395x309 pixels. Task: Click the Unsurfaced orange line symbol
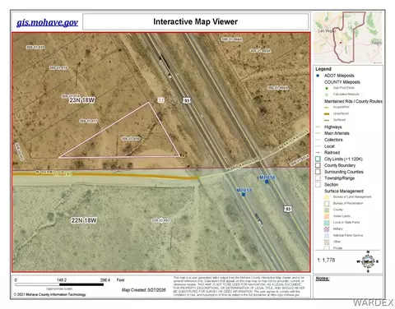coord(327,113)
